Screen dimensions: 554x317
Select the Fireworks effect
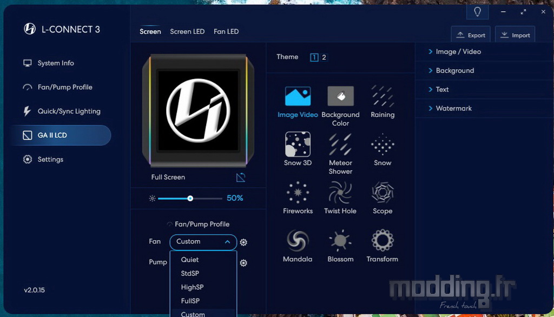coord(298,193)
